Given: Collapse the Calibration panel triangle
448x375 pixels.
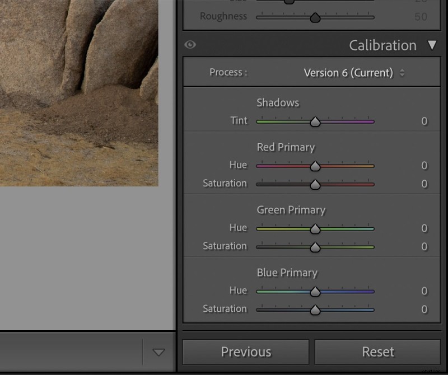Looking at the screenshot, I should tap(431, 45).
